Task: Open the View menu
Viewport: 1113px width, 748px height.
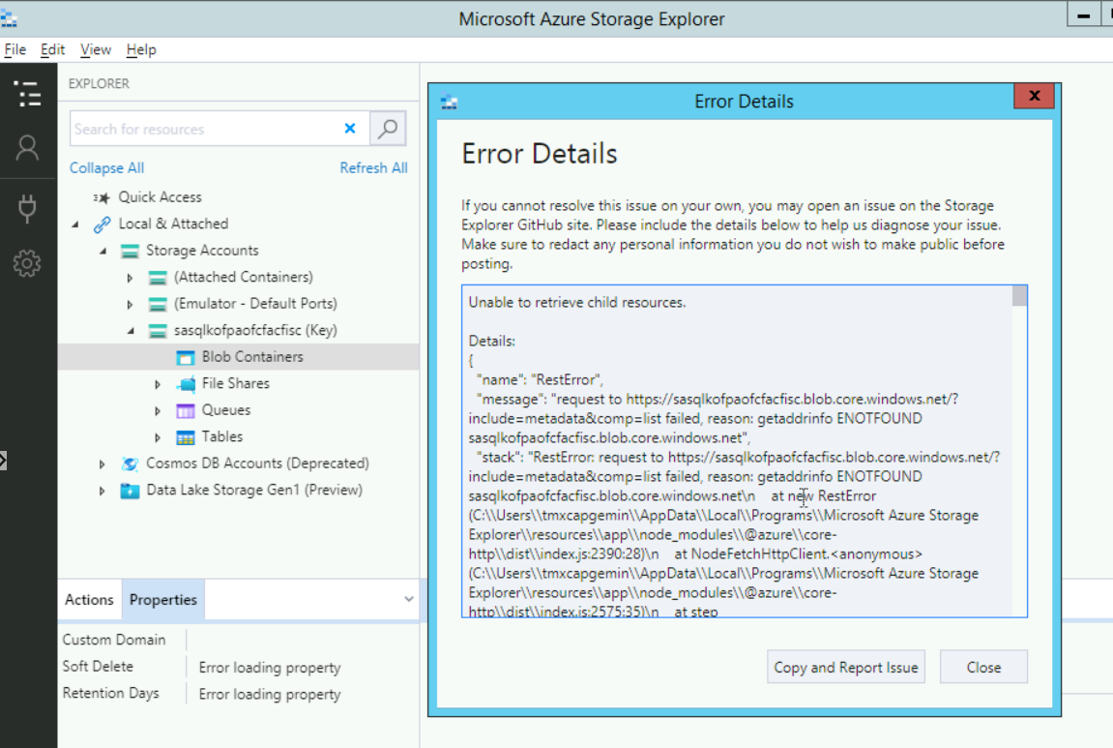Action: [x=95, y=49]
